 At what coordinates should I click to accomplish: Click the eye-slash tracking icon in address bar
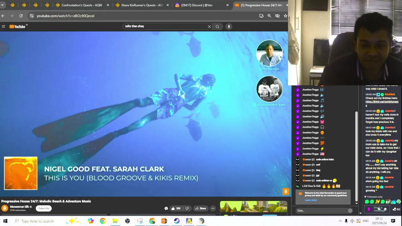(x=277, y=16)
